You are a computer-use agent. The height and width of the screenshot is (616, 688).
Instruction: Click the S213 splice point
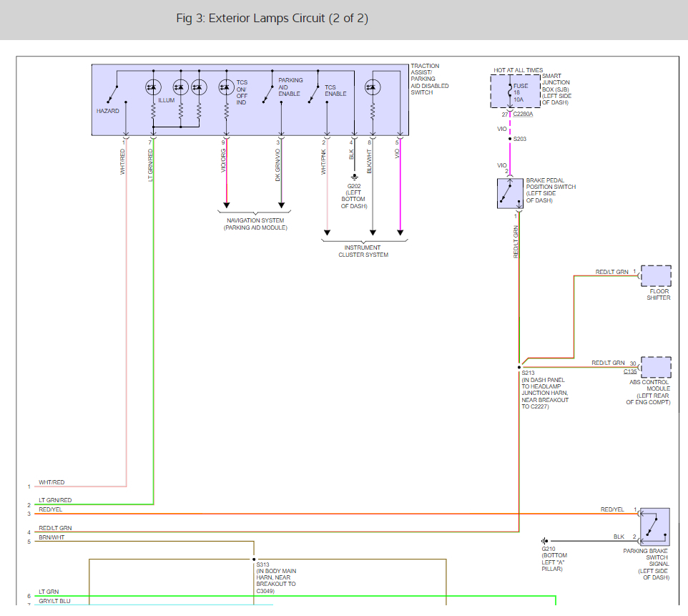click(519, 368)
